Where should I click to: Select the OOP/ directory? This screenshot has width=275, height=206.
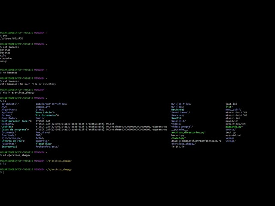(39, 135)
